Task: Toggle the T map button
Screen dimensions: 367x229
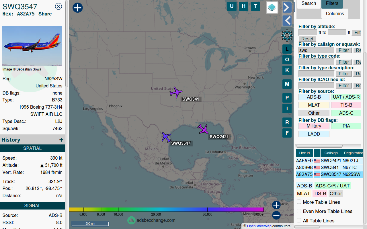Action: pos(255,6)
